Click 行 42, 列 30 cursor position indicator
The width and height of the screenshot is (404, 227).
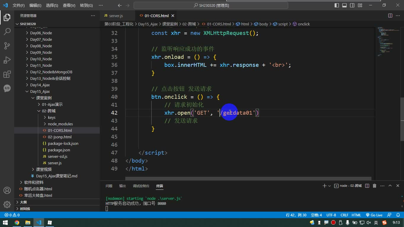(x=296, y=215)
